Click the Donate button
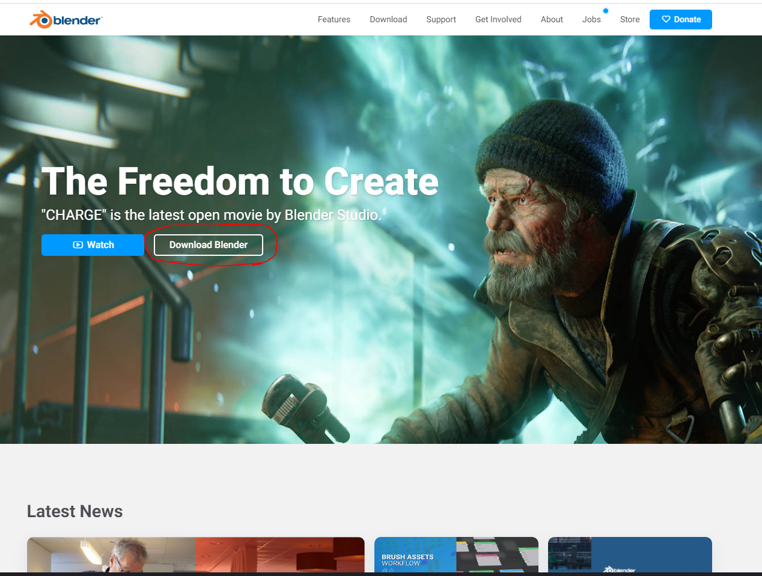This screenshot has height=576, width=762. tap(681, 19)
